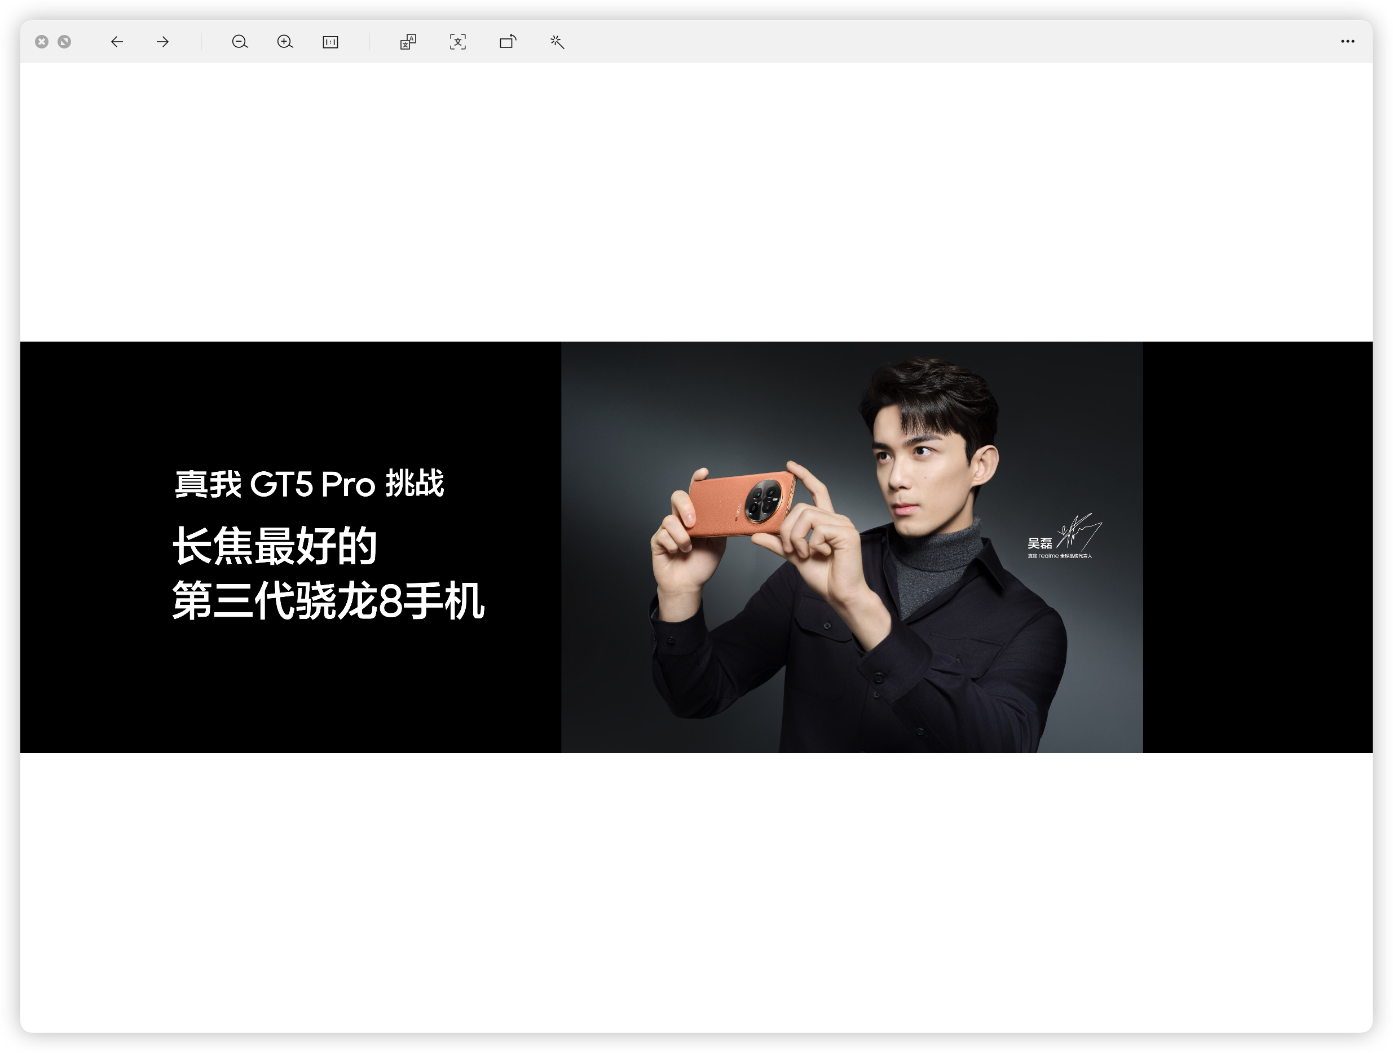1393x1053 pixels.
Task: Zoom in using the plus magnifier
Action: 285,42
